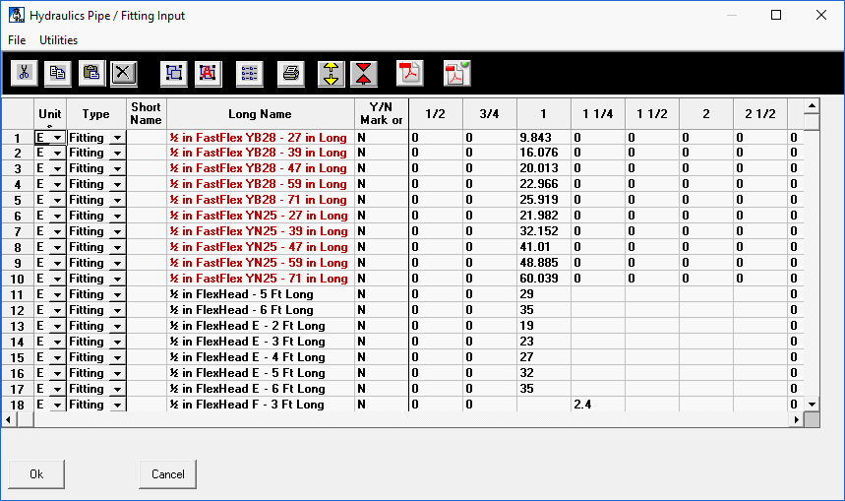Select cell with value 48.885
The height and width of the screenshot is (501, 845).
(544, 263)
